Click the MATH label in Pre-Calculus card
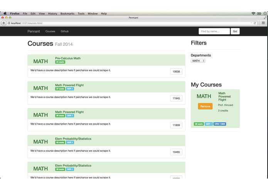The image size is (268, 190). point(40,61)
